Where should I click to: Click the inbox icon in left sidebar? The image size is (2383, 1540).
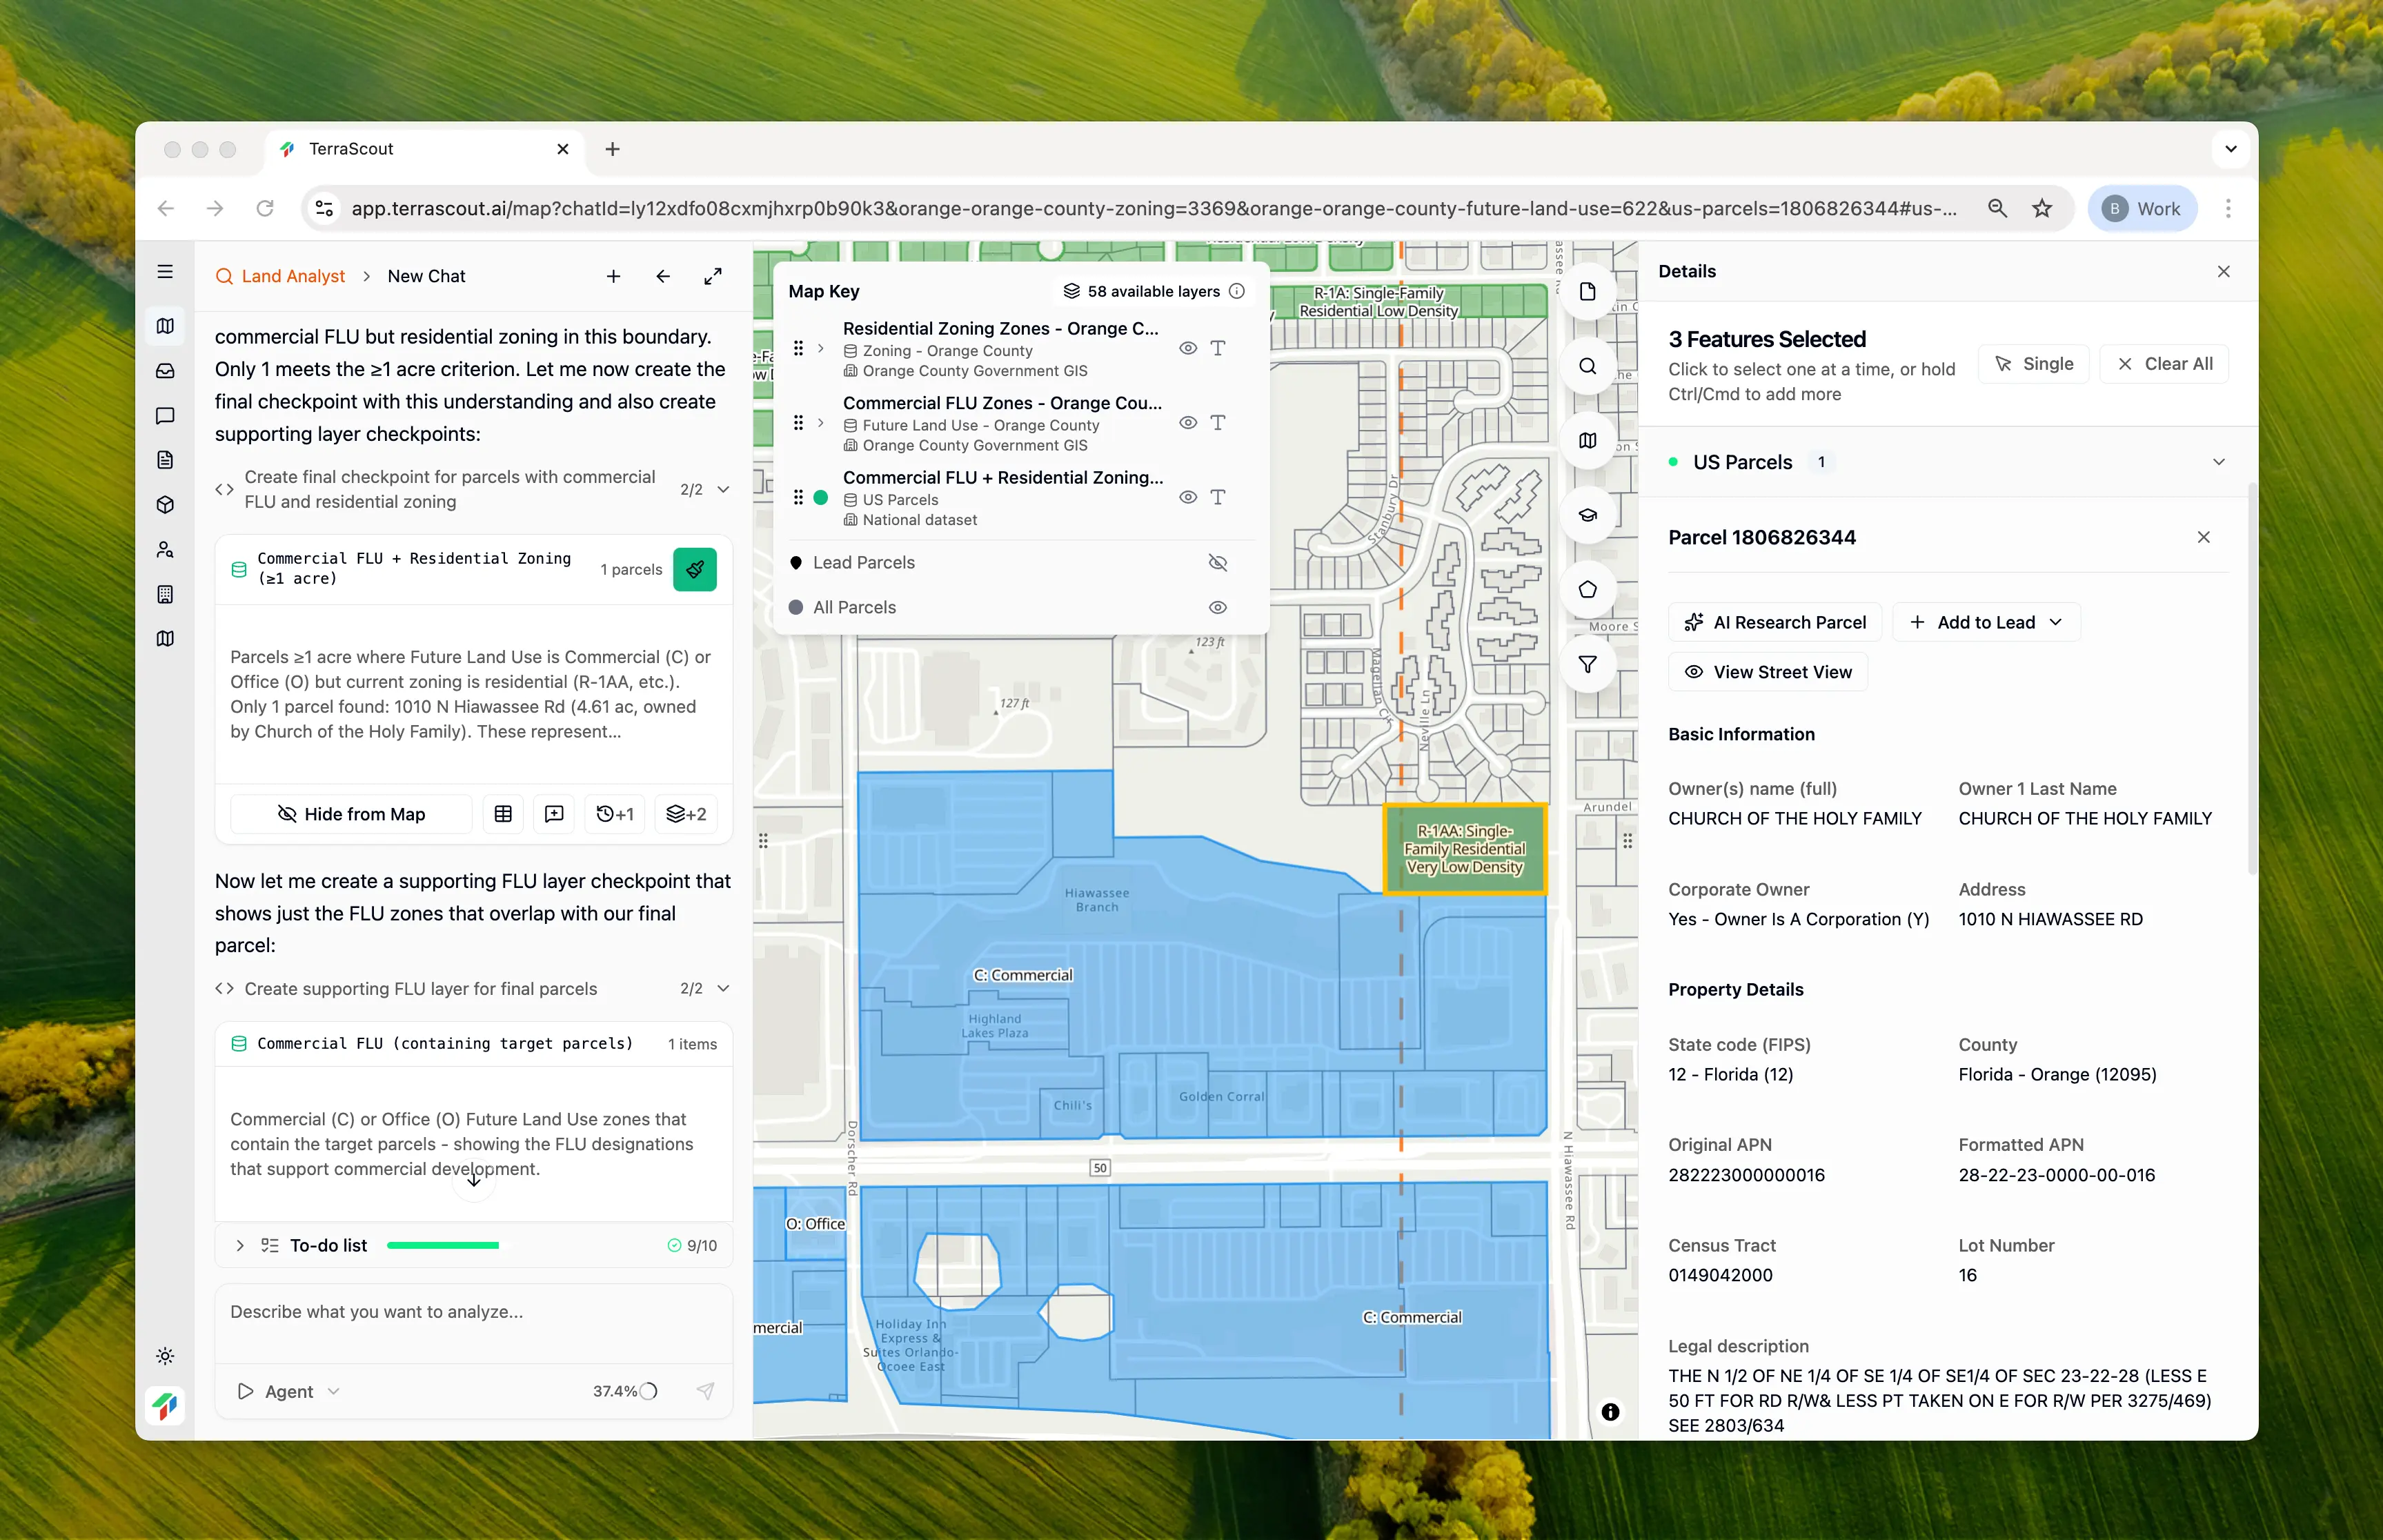(x=166, y=371)
